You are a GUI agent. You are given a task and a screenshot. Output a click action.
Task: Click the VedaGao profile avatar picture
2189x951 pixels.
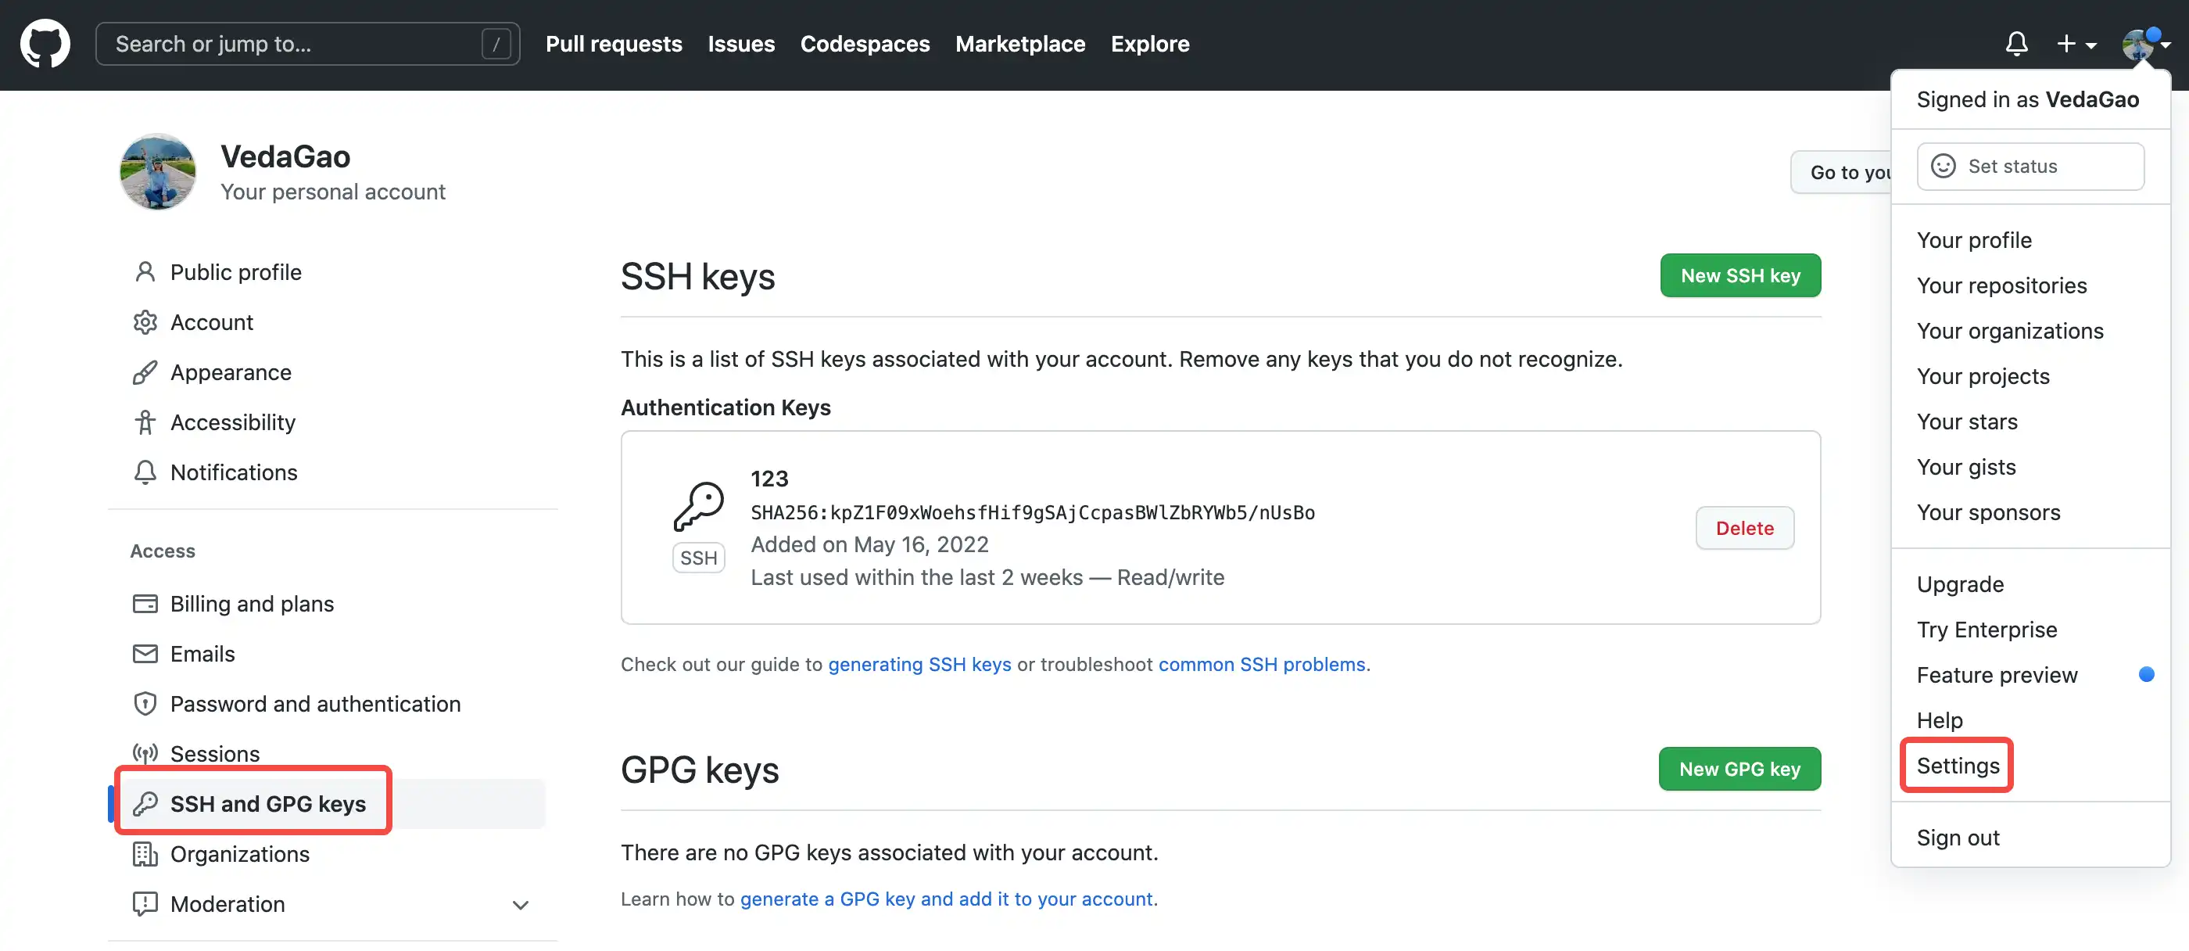coord(158,172)
